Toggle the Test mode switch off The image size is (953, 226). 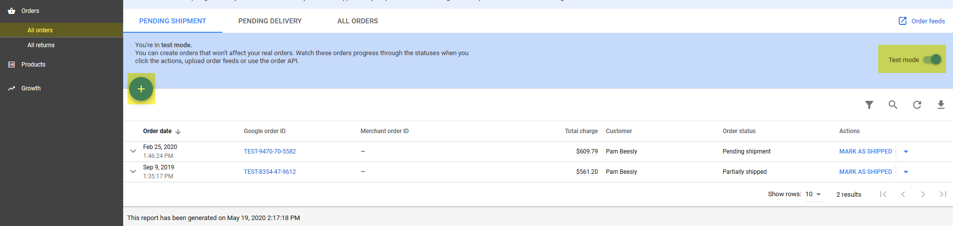point(932,60)
